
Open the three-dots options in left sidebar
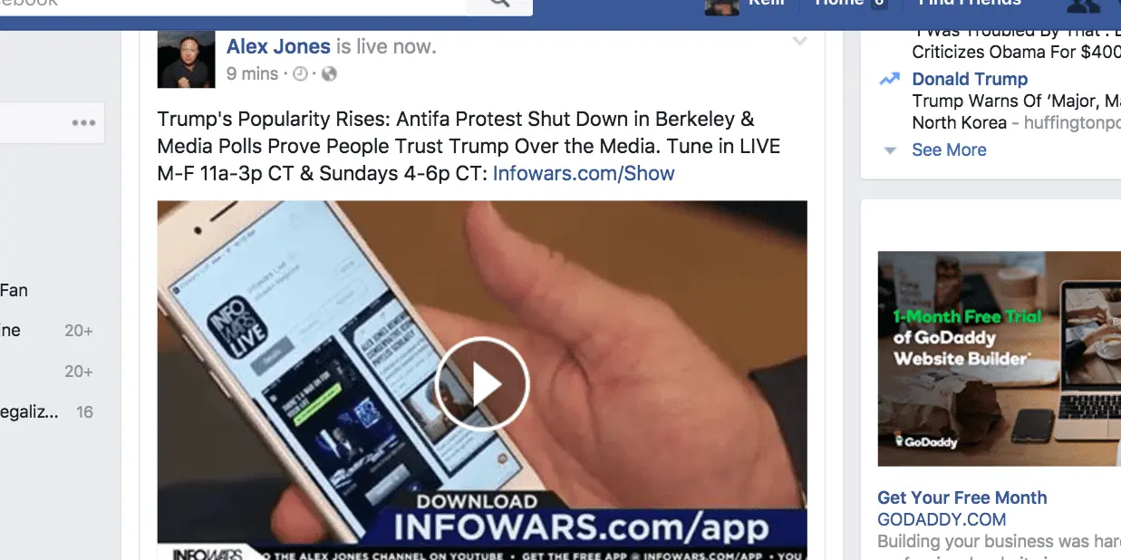point(84,123)
